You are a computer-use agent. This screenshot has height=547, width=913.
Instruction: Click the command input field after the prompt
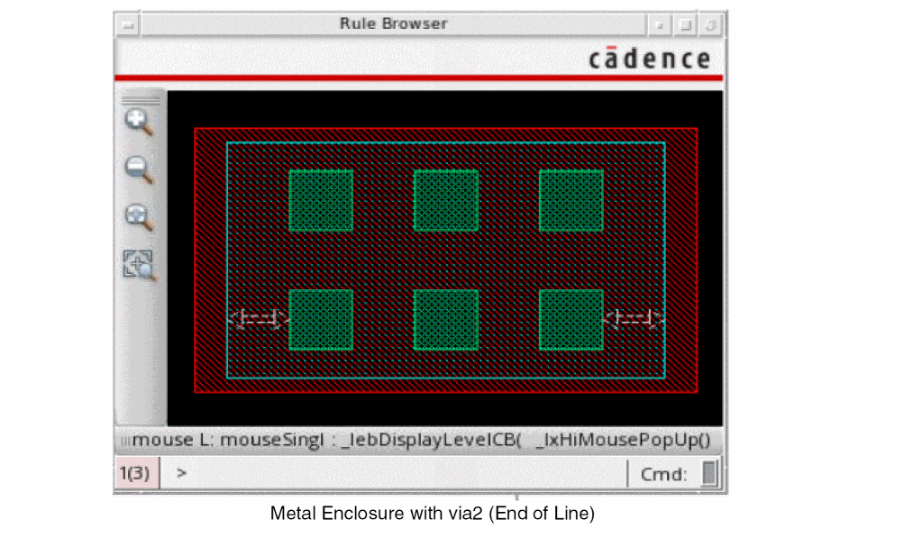tap(402, 473)
